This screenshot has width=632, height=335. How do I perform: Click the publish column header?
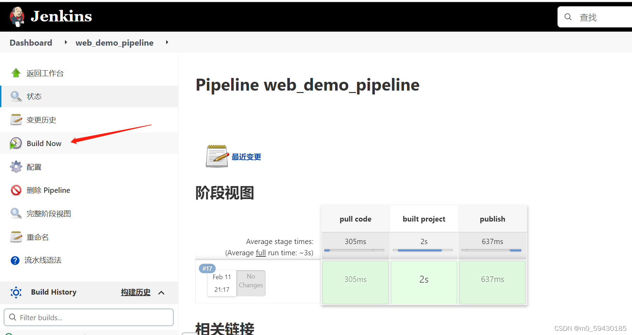[x=493, y=219]
